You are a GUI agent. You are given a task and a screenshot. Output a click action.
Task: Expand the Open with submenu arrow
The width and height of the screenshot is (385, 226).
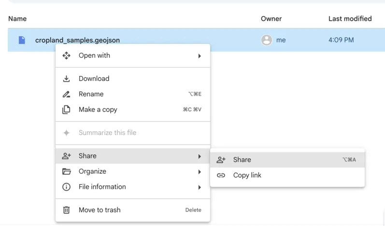pyautogui.click(x=200, y=56)
